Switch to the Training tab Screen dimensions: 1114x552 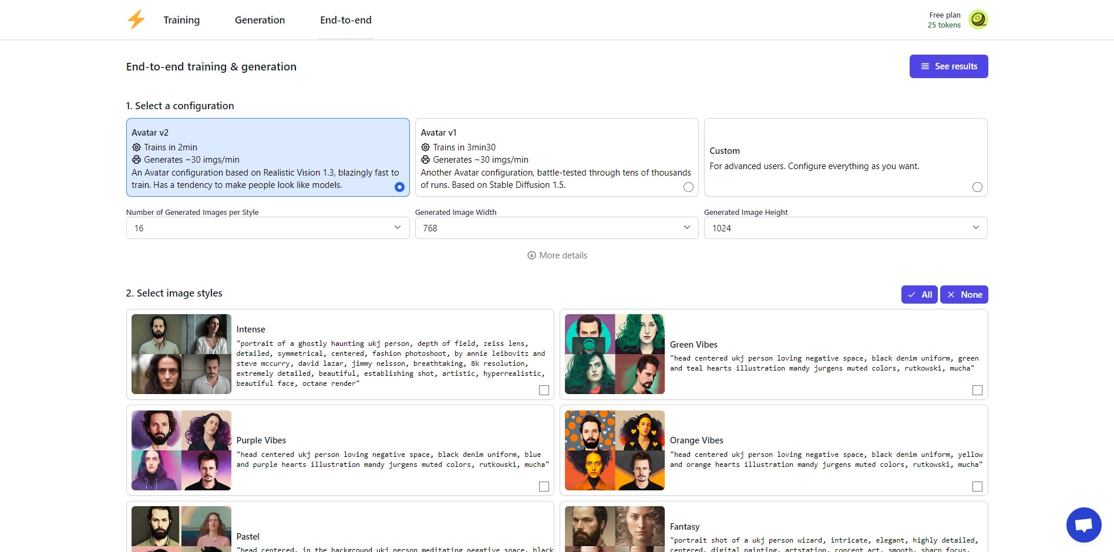181,20
